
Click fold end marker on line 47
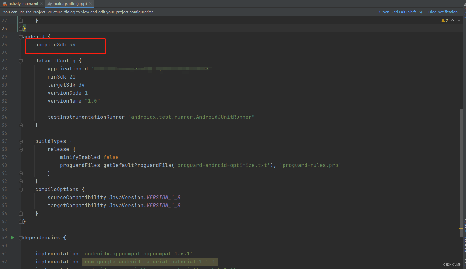click(21, 222)
